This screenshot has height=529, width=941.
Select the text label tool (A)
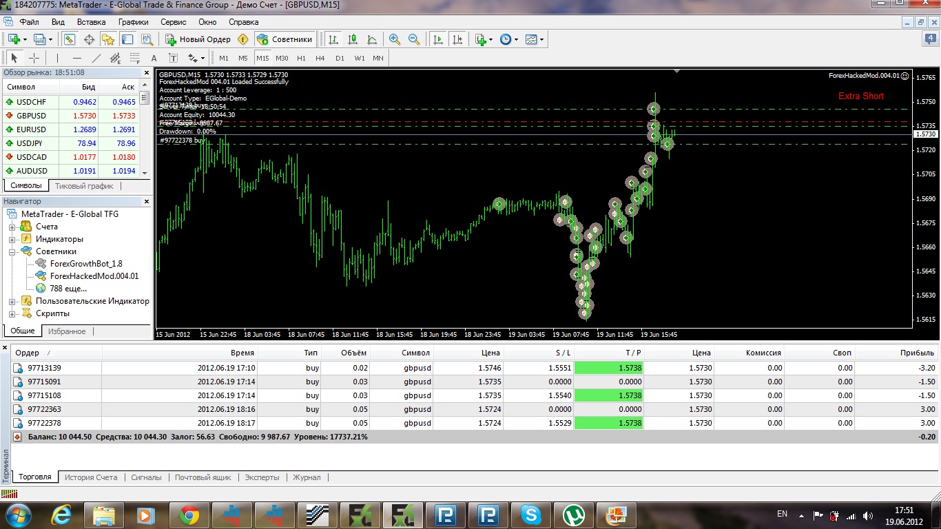tap(154, 58)
